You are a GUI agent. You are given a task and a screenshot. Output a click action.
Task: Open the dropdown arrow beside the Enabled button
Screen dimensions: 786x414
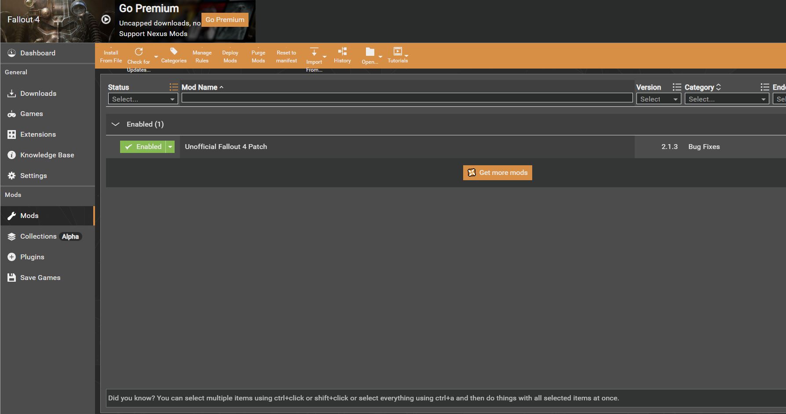170,147
